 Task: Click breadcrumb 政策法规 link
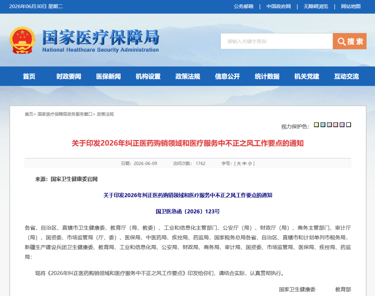coord(105,114)
